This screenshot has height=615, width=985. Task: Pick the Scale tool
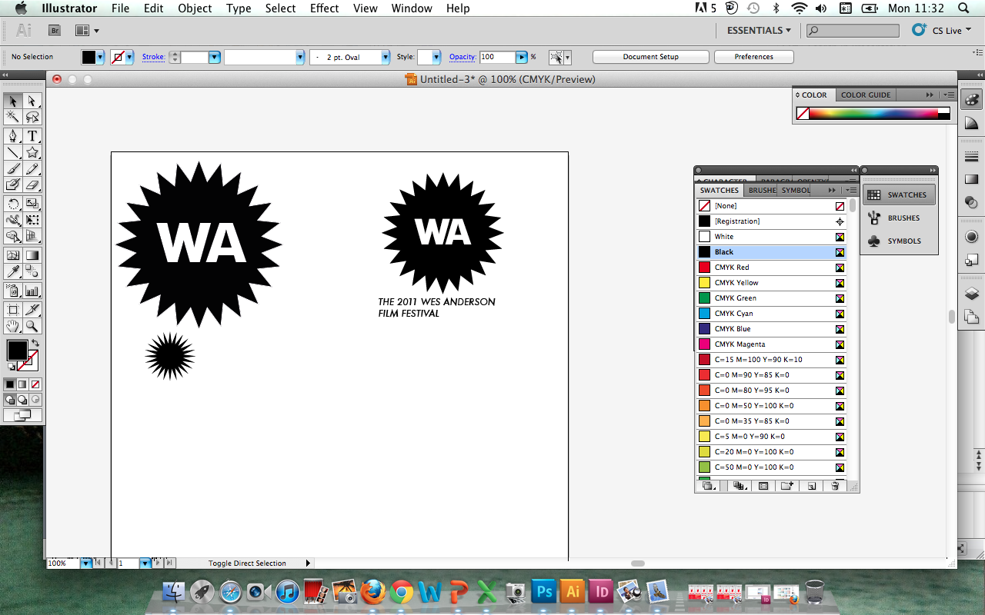pyautogui.click(x=32, y=204)
